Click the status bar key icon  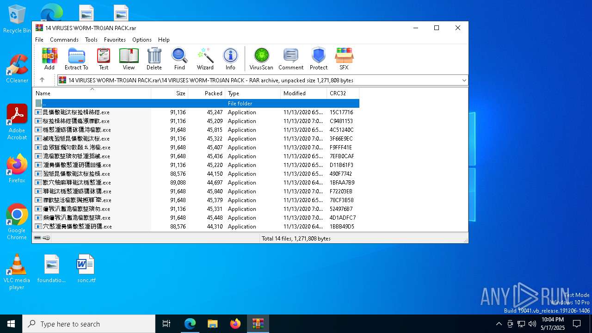(46, 238)
